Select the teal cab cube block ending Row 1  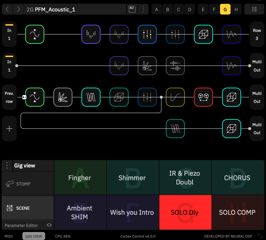[203, 34]
